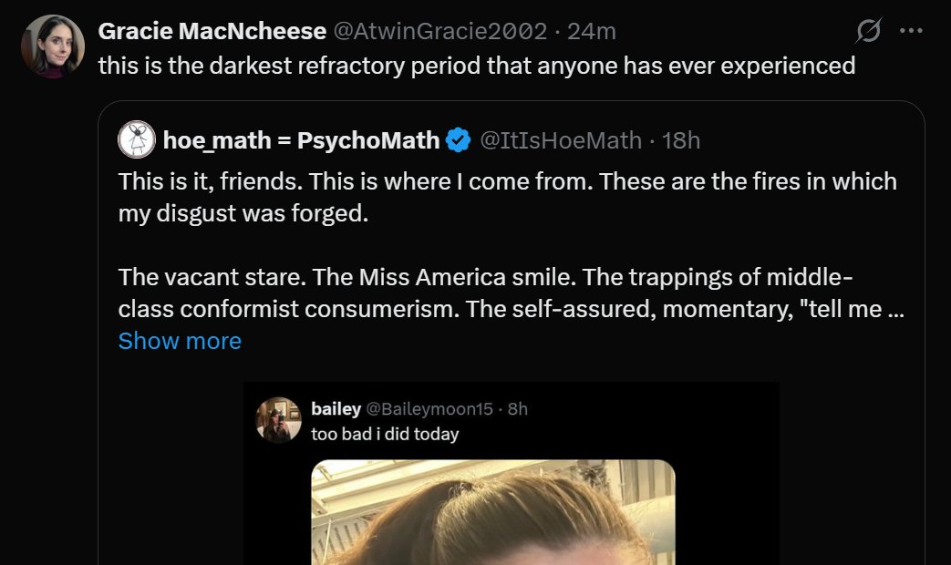Click bailey's small profile avatar

point(279,420)
